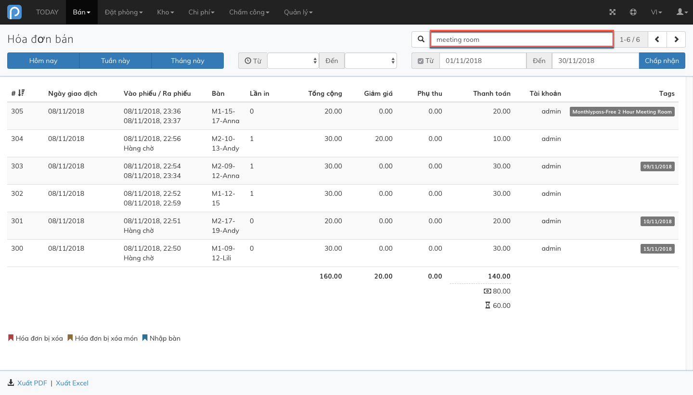Expand the Quản lý menu
Viewport: 693px width, 395px height.
(298, 12)
